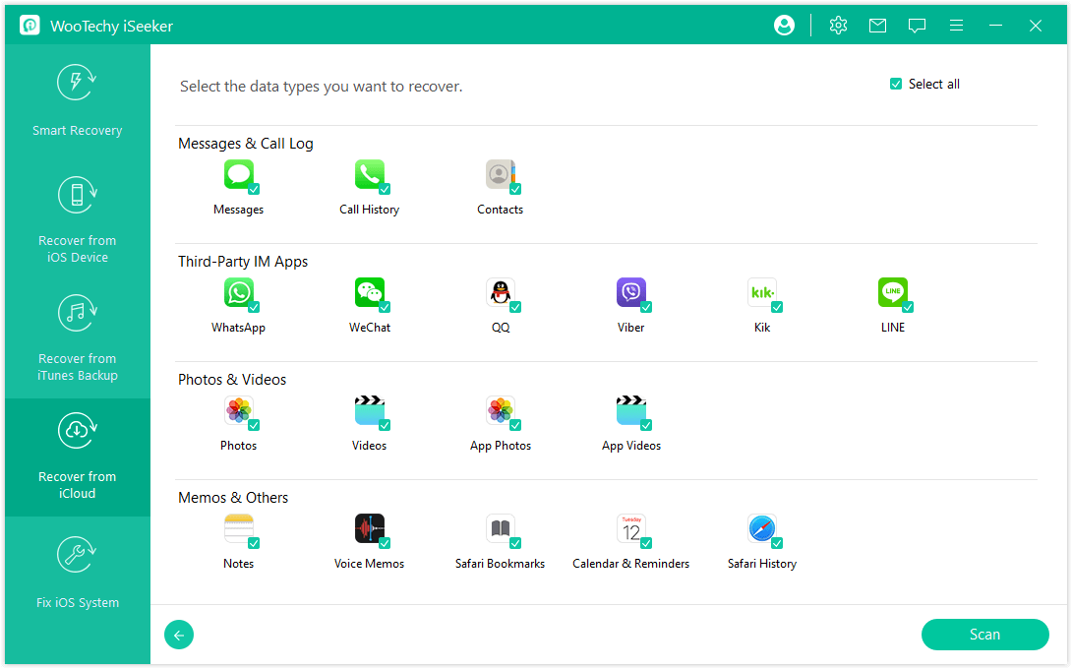
Task: Open settings via the gear icon
Action: (838, 26)
